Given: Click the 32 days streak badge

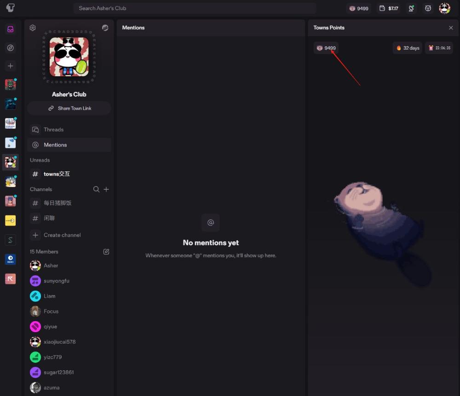Looking at the screenshot, I should coord(408,48).
